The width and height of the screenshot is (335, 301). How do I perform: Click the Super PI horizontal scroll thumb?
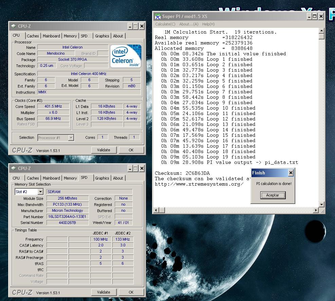162,210
